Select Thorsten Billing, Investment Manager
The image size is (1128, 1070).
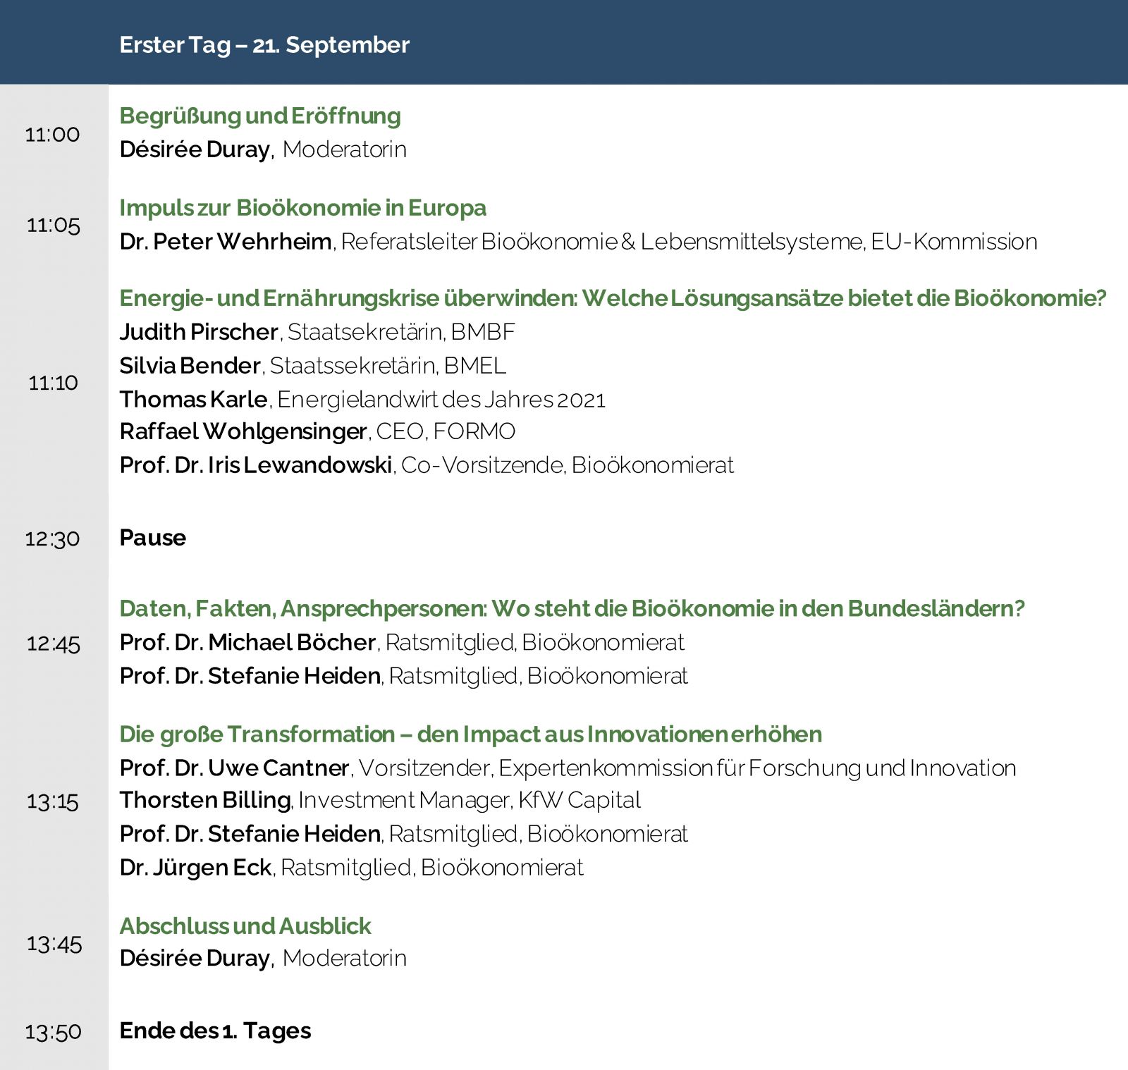click(x=205, y=800)
